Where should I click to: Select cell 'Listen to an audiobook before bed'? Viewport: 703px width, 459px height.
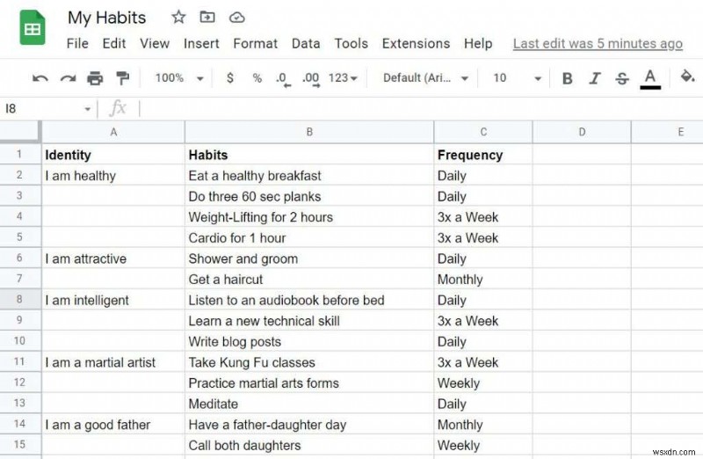(309, 300)
